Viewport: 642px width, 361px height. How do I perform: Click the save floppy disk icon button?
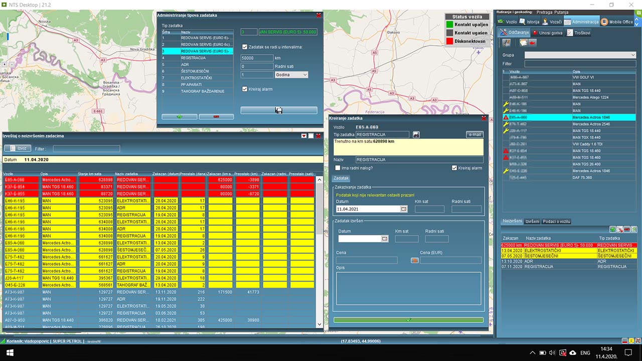[x=278, y=110]
